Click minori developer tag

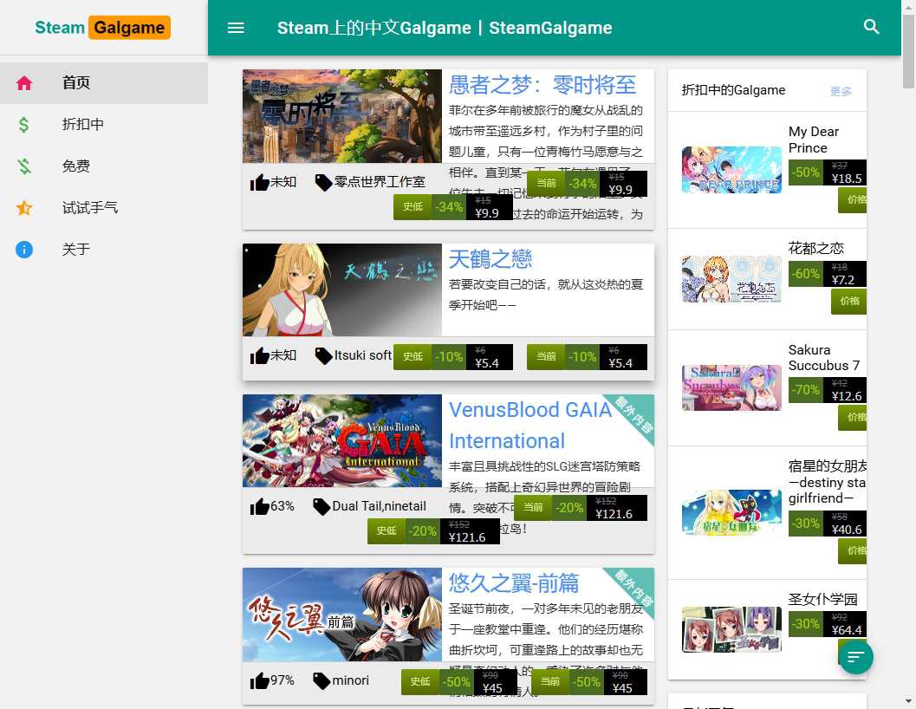pyautogui.click(x=350, y=680)
